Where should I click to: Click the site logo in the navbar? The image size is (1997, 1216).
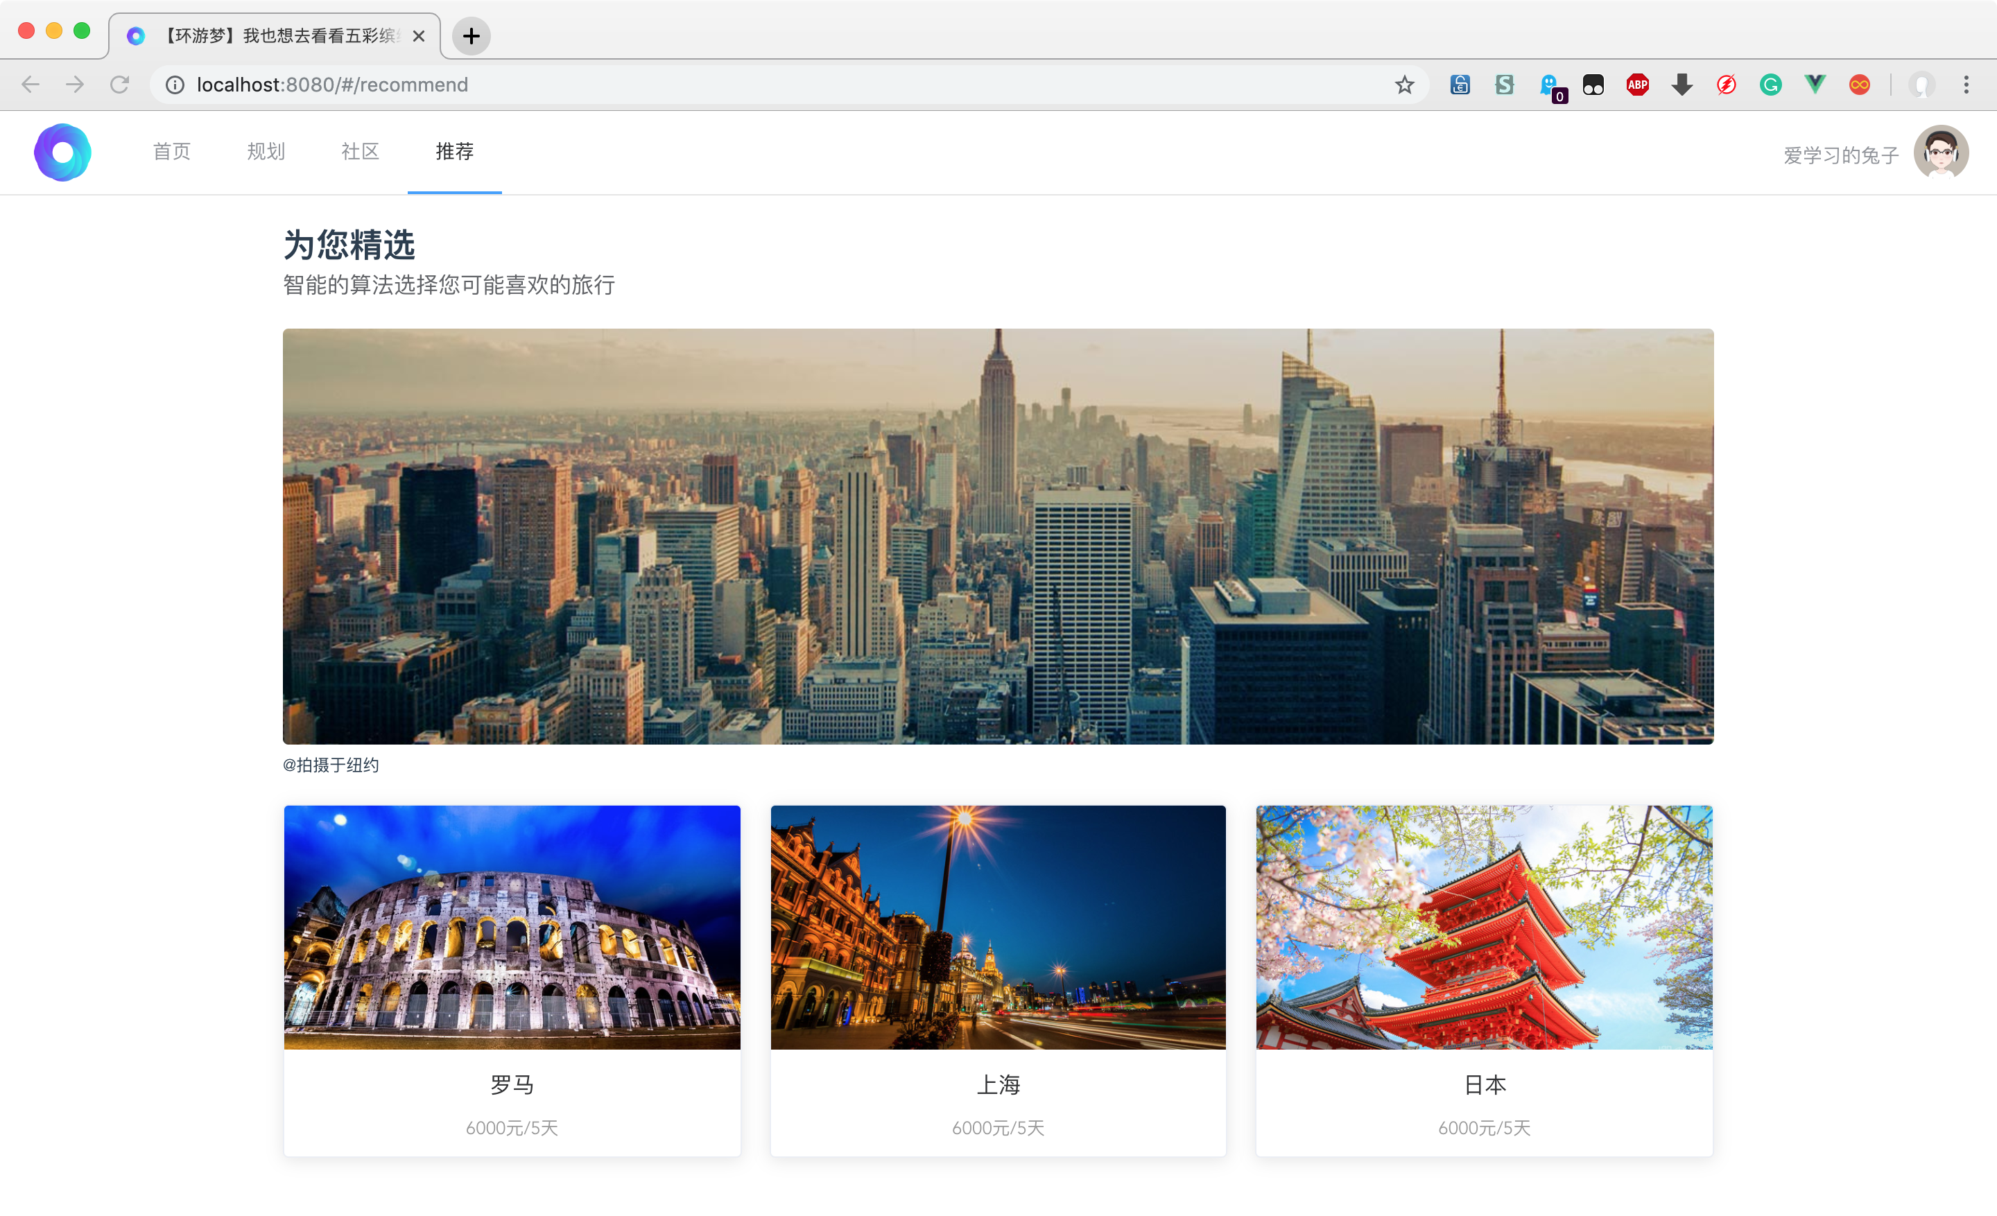click(x=62, y=153)
